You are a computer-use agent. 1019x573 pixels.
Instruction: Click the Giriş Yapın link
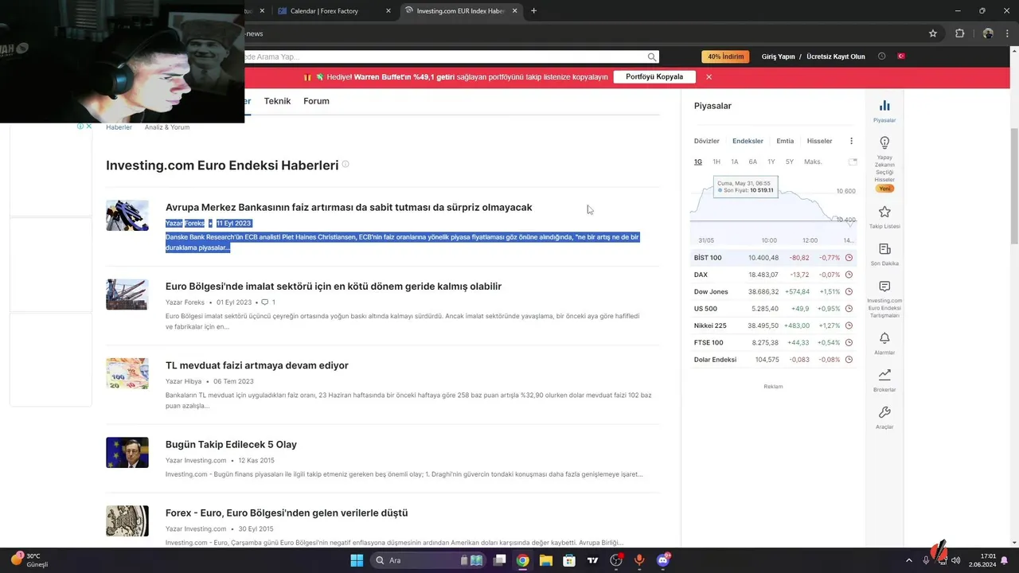[779, 57]
